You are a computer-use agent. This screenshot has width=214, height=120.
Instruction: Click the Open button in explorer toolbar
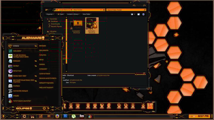pyautogui.click(x=61, y=14)
